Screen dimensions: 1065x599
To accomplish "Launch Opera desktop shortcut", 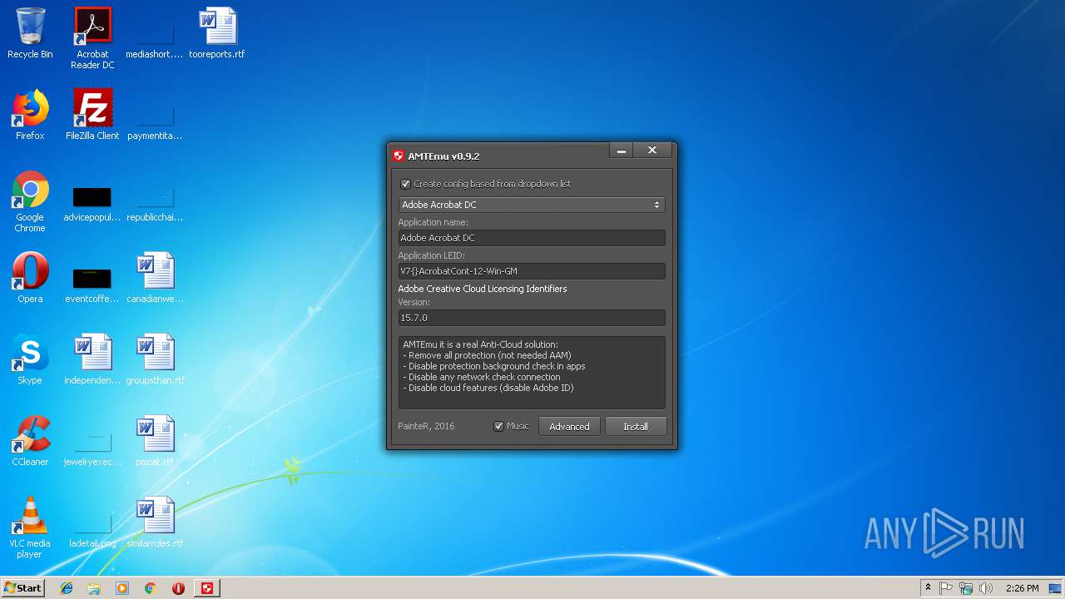I will point(30,279).
